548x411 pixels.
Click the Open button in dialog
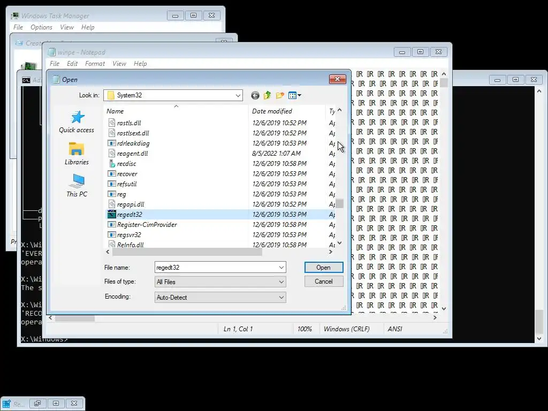click(324, 268)
